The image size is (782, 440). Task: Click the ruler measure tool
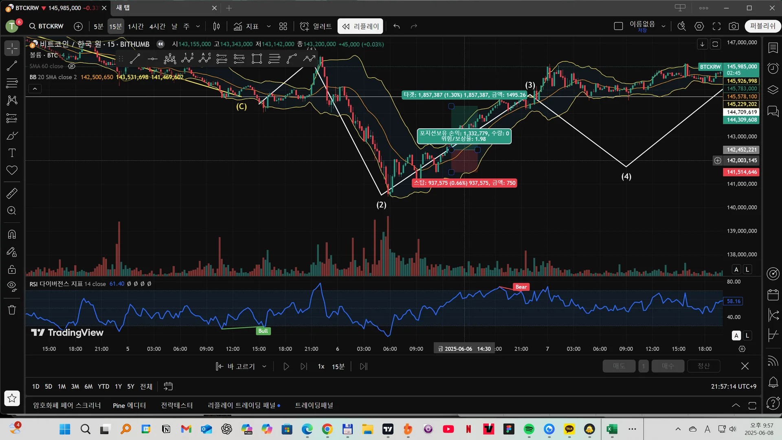point(12,193)
